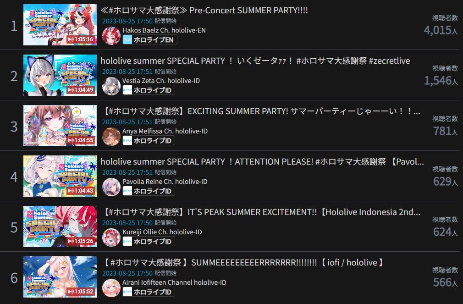This screenshot has width=463, height=304.
Task: Click the ホロライブEN group tag
Action: pos(150,39)
